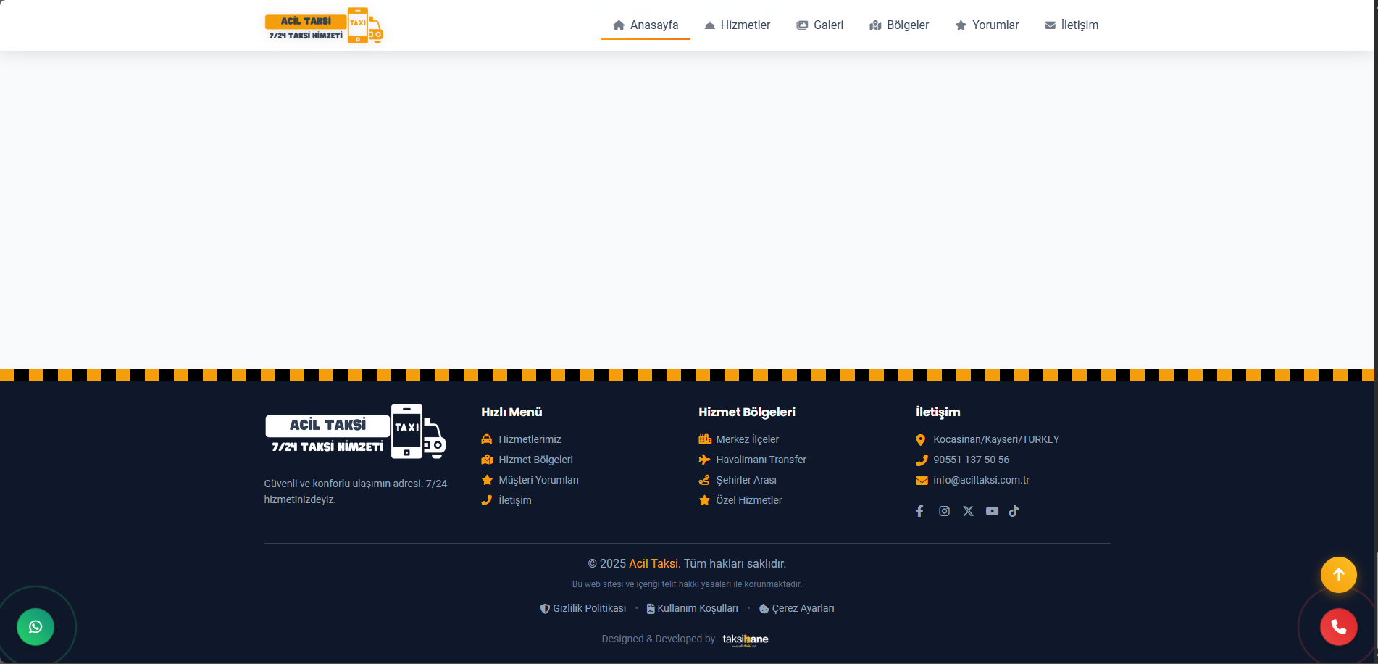Screen dimensions: 1378x664
Task: Call the phone number 90551 137 50 56
Action: 971,460
